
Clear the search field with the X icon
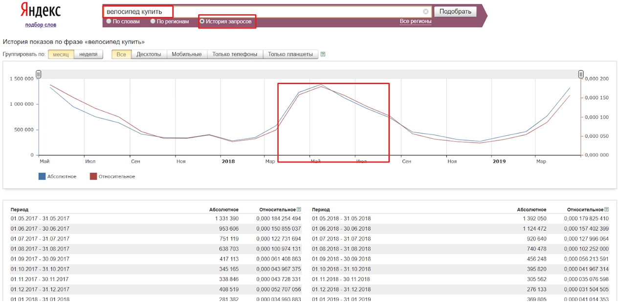[425, 12]
